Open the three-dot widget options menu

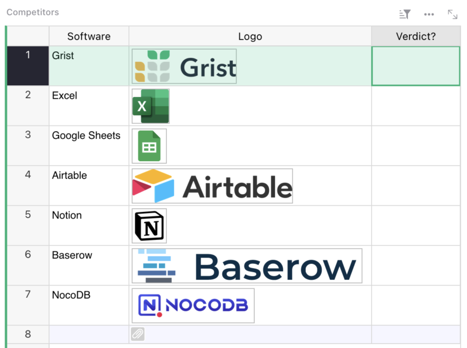click(x=429, y=13)
